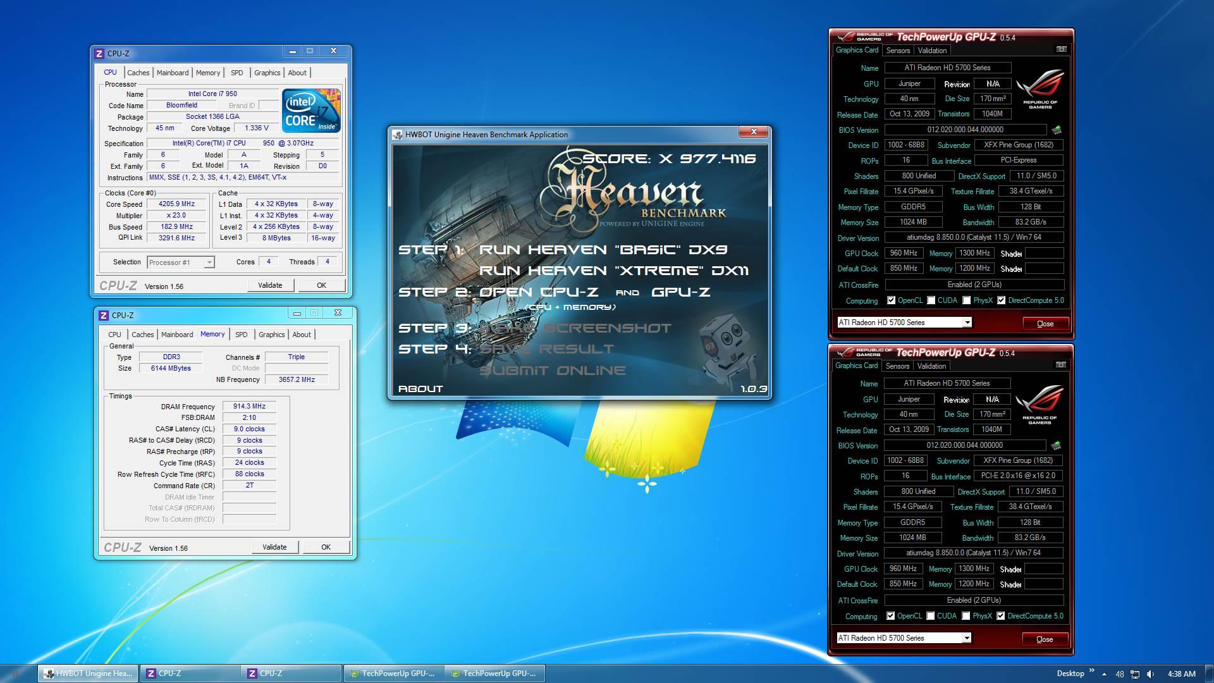This screenshot has height=683, width=1214.
Task: Click the Heaven Benchmark window title icon
Action: click(x=398, y=135)
